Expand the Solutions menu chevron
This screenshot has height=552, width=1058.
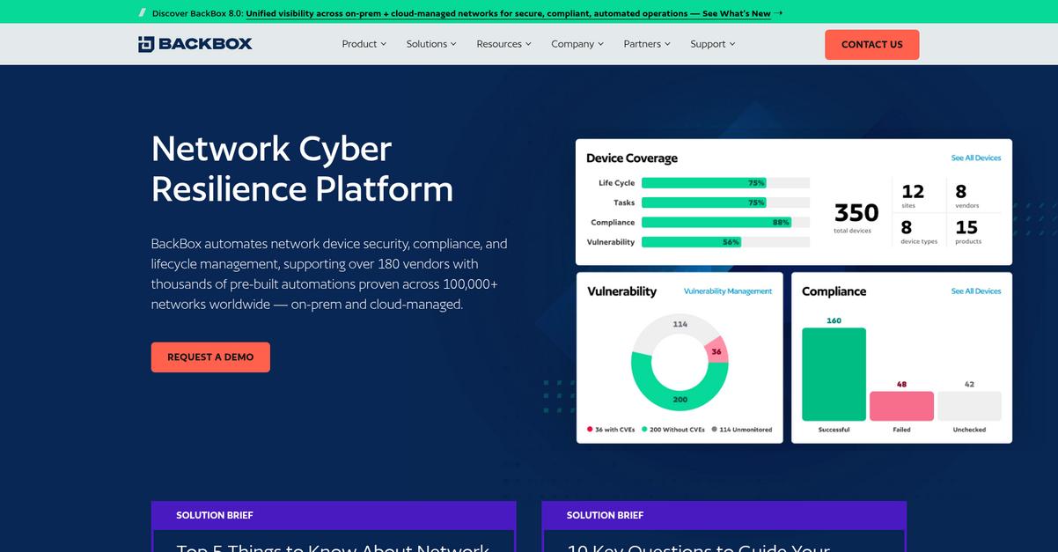[454, 44]
